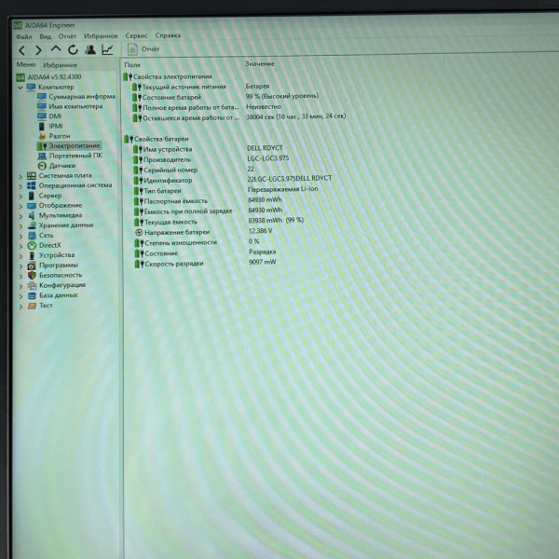
Task: Click the Программы camera icon
Action: click(32, 266)
